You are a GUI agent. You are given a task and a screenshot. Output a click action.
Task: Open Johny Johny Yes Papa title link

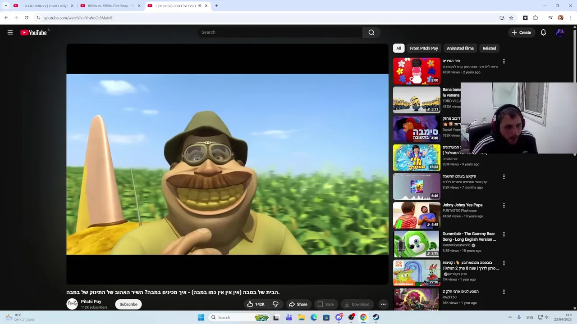[x=463, y=205]
